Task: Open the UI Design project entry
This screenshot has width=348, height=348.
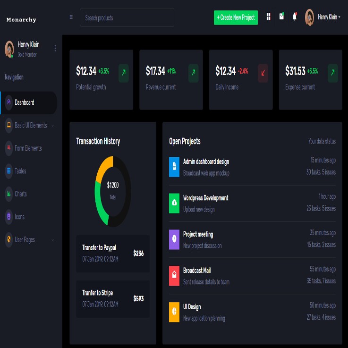Action: click(x=192, y=307)
